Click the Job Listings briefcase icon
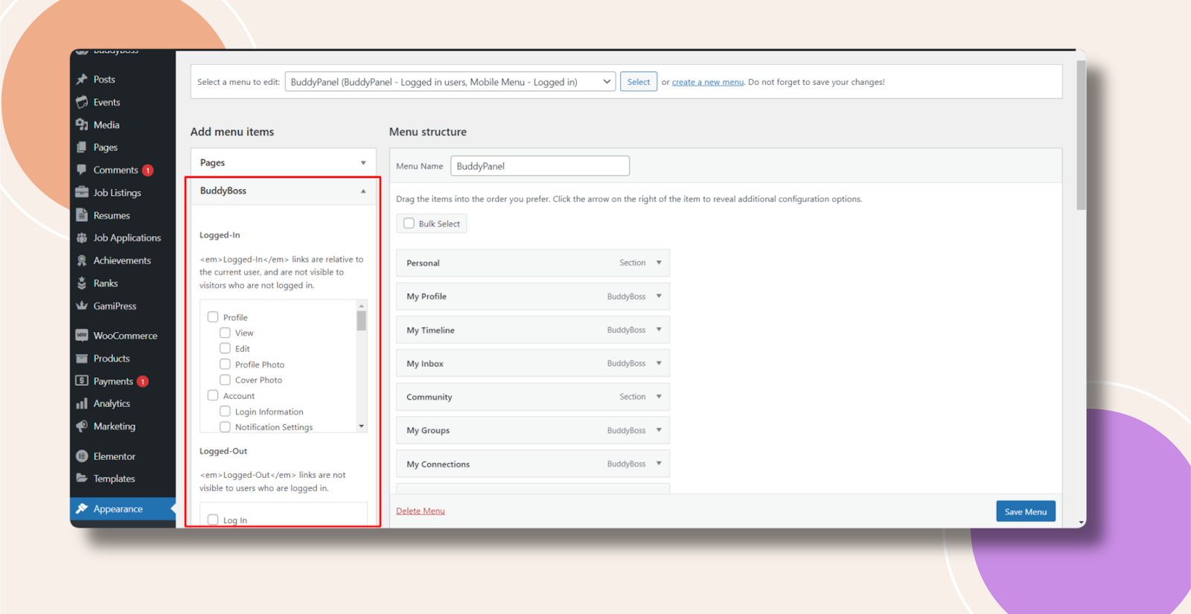This screenshot has height=614, width=1191. click(x=82, y=193)
